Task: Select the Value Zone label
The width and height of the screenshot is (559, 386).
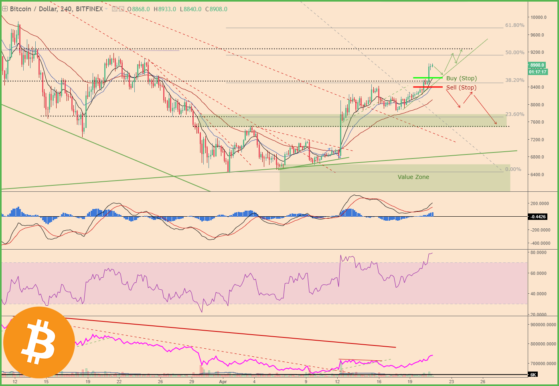Action: tap(413, 177)
